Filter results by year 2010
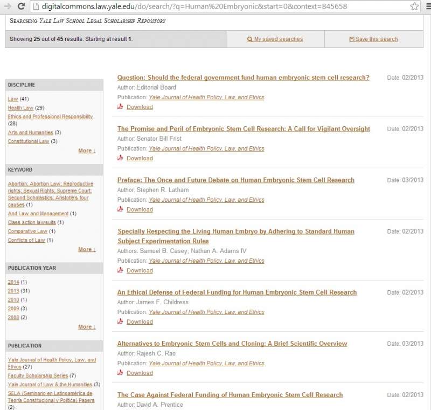Viewport: 431px width, 410px height. tap(13, 299)
